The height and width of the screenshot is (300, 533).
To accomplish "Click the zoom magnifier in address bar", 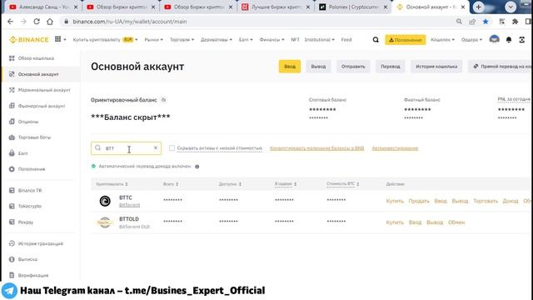I will click(459, 22).
